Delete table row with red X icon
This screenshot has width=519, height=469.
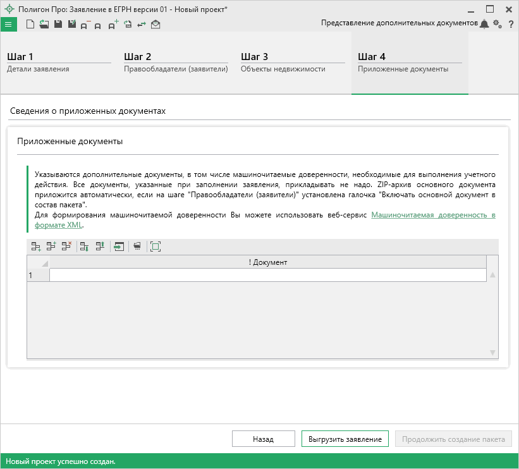pyautogui.click(x=66, y=247)
